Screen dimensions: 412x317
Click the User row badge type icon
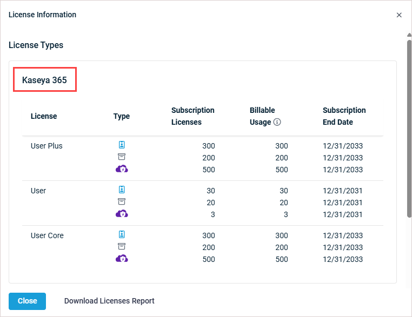pos(122,190)
